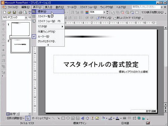Select スライド ショー menu item

(48, 21)
